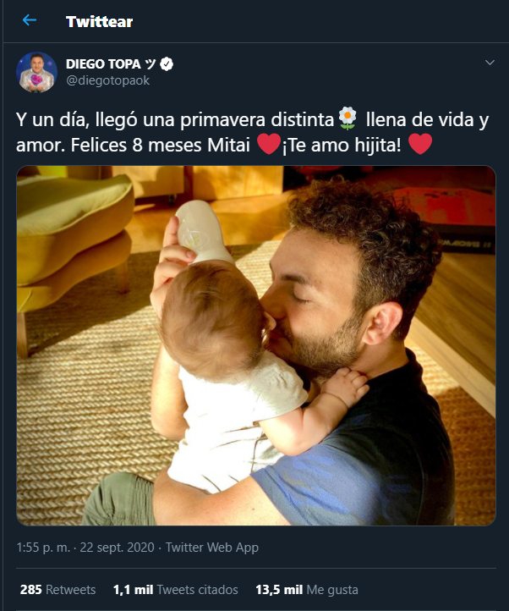Viewport: 509px width, 611px height.
Task: Click the ツ symbol beside the name
Action: 151,64
